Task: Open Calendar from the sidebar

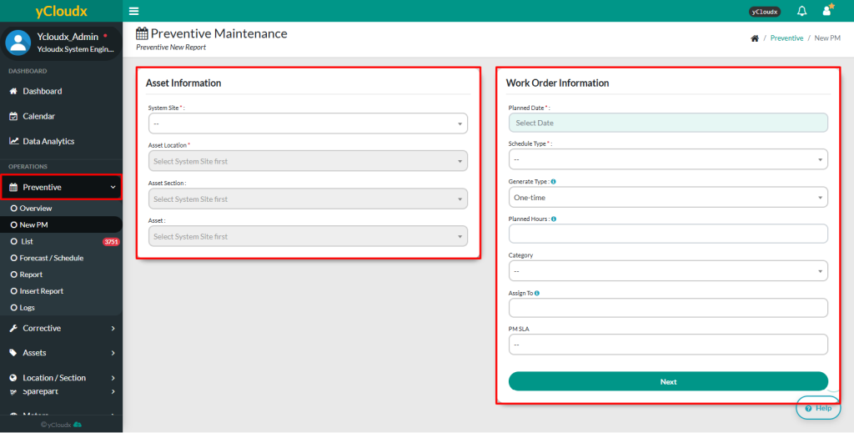Action: 61,116
